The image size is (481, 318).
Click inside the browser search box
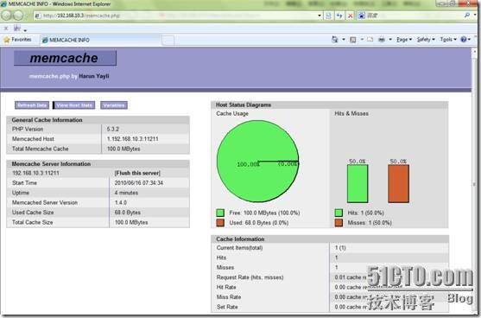pyautogui.click(x=415, y=16)
